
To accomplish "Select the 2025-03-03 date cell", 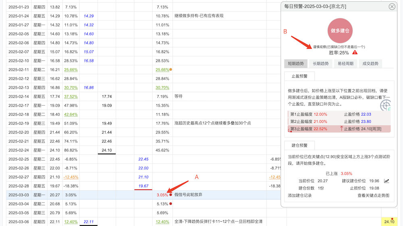I will point(19,195).
